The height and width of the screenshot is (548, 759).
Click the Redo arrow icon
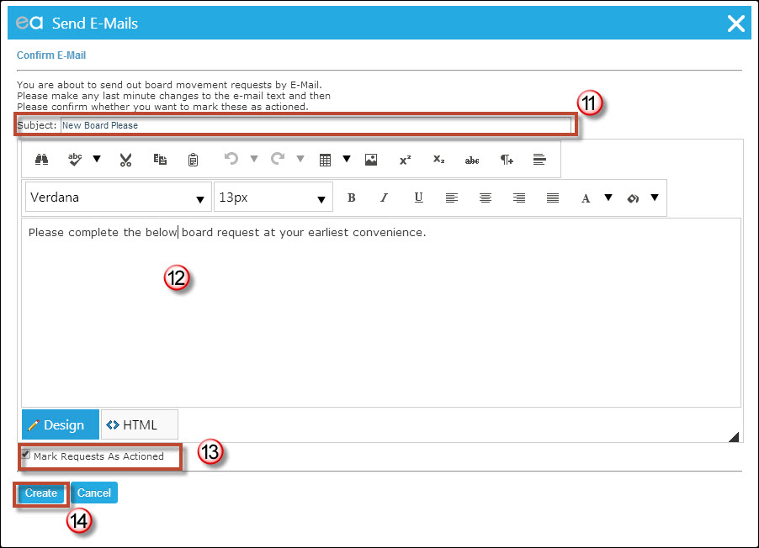click(x=278, y=159)
